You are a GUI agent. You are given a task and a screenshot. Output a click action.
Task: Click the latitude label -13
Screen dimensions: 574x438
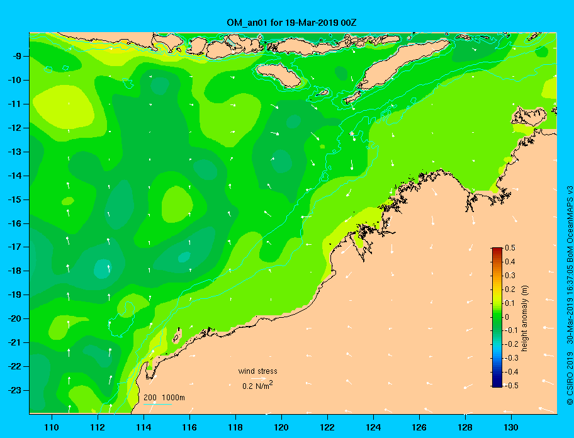pos(14,152)
